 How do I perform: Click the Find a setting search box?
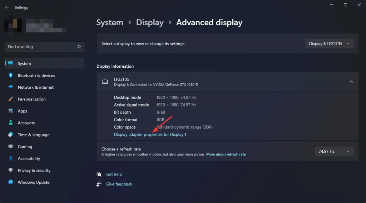click(45, 47)
